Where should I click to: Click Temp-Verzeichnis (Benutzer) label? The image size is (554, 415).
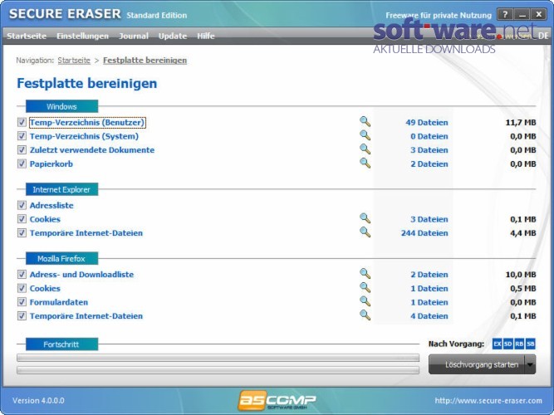tap(87, 123)
